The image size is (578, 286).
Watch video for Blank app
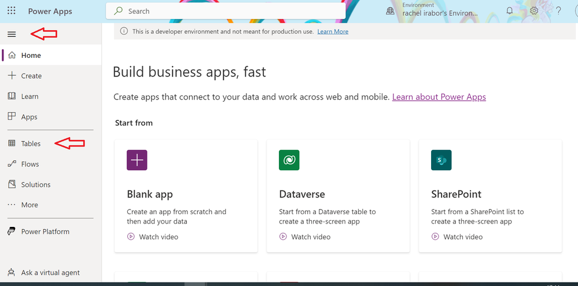pyautogui.click(x=159, y=237)
